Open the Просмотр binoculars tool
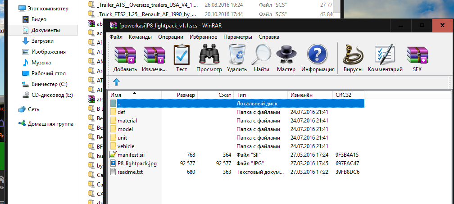 (209, 54)
